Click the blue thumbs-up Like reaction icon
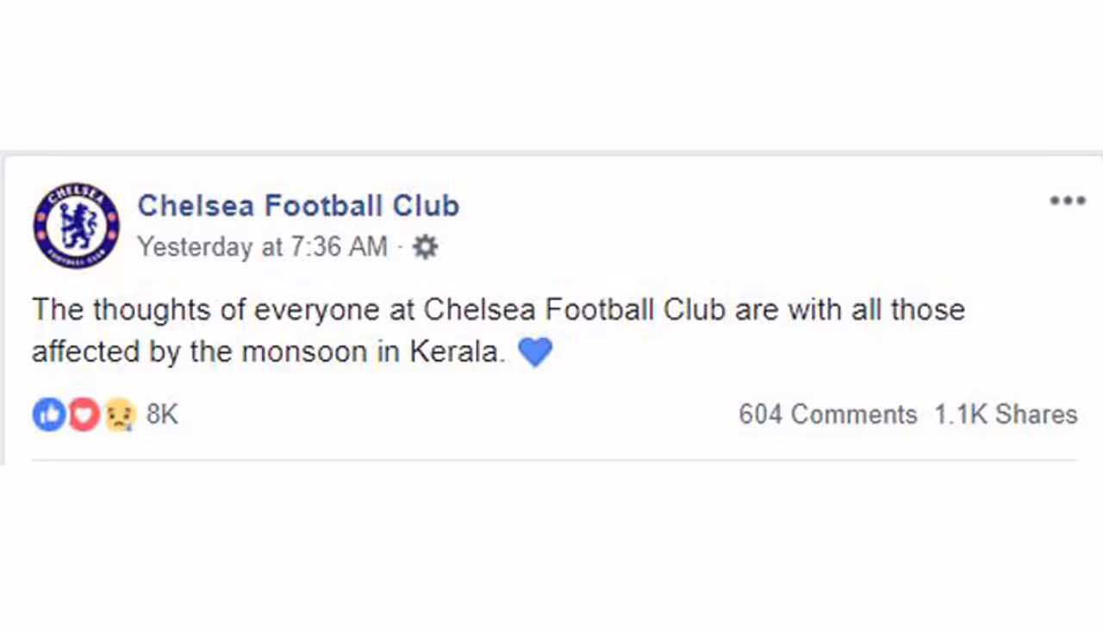Screen dimensions: 1103x630 point(49,415)
